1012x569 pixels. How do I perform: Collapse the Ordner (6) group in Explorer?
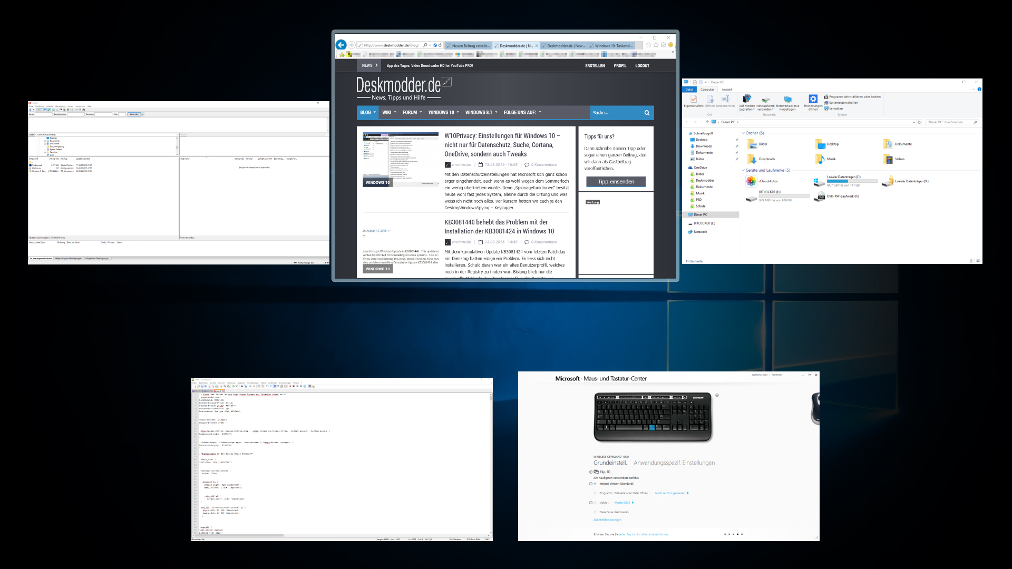[743, 133]
